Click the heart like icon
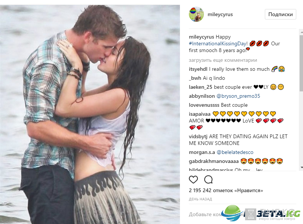The width and height of the screenshot is (303, 224). [x=193, y=179]
